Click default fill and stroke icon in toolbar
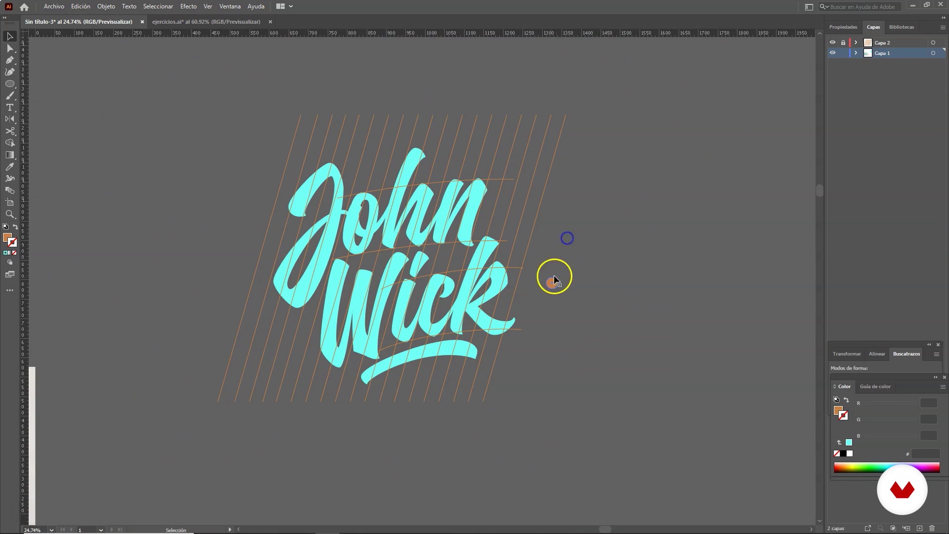The height and width of the screenshot is (534, 949). [5, 226]
